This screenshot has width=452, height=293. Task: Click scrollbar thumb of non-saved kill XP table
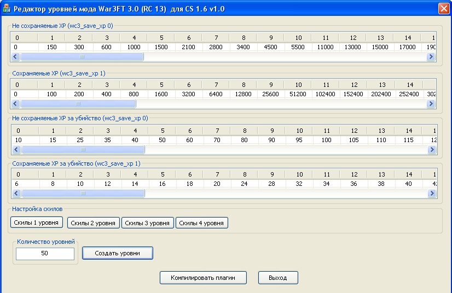pyautogui.click(x=83, y=149)
